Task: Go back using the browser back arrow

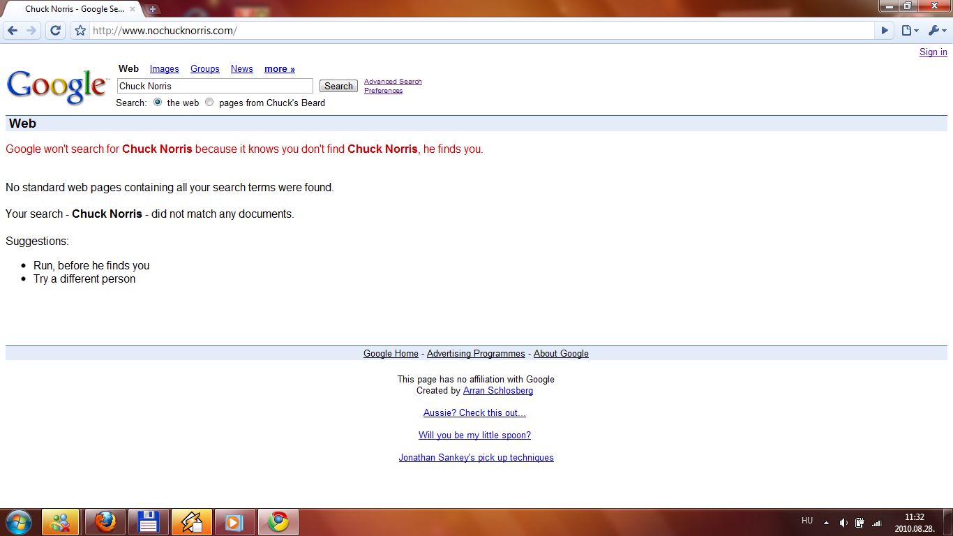Action: tap(13, 31)
